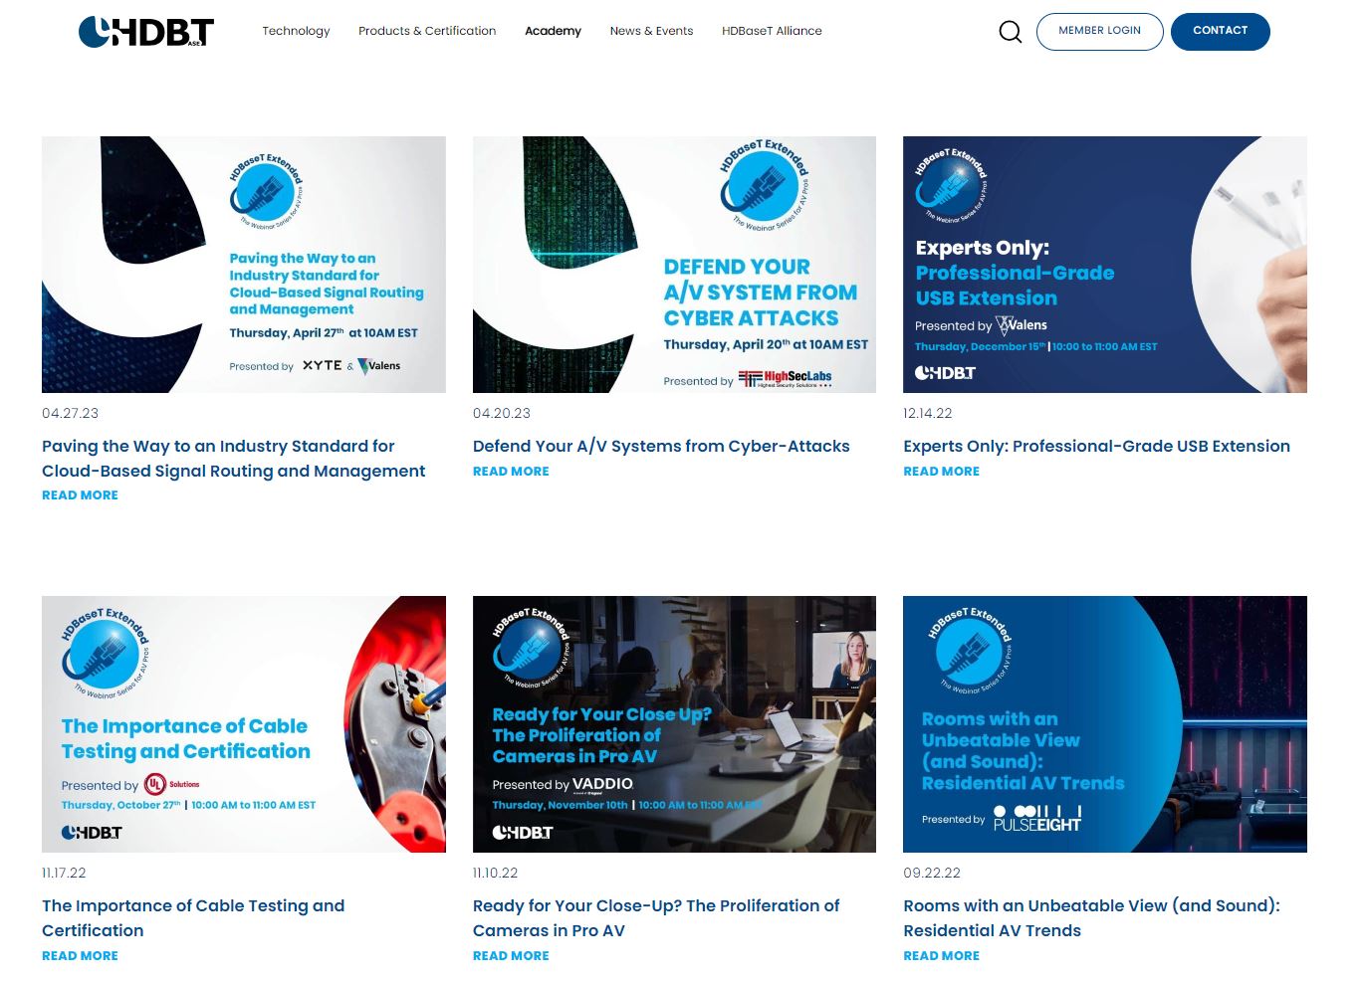Click the HDBaseT logo in header

[145, 32]
